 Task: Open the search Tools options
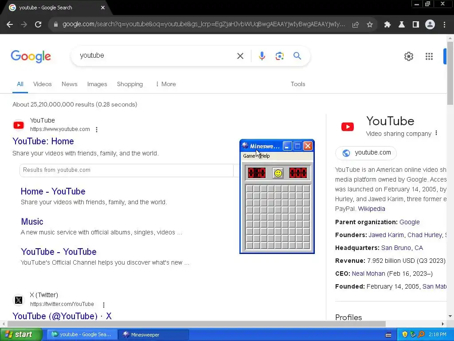coord(298,84)
